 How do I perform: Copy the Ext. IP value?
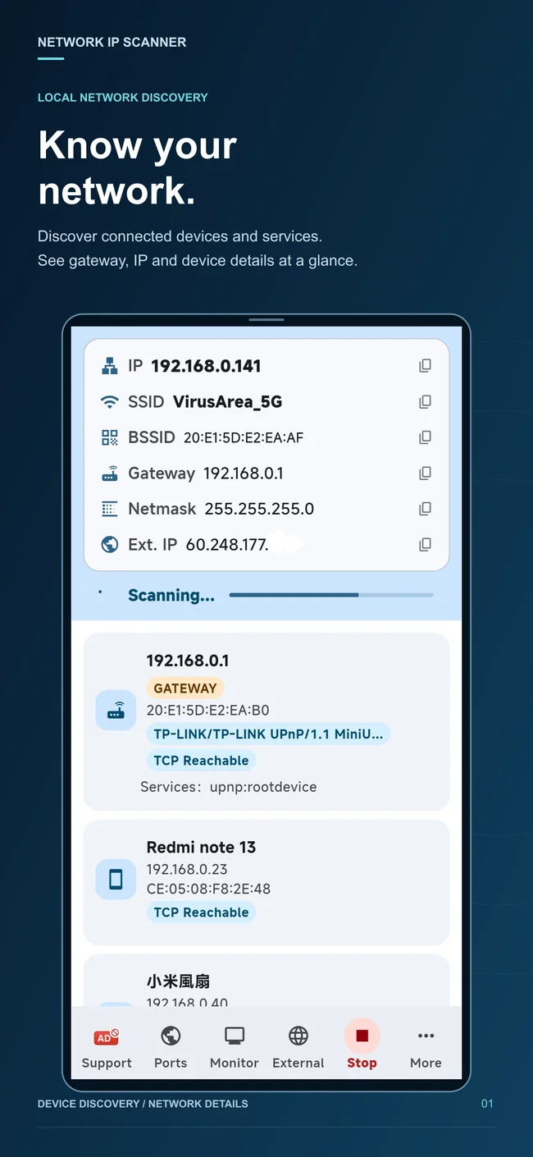coord(425,545)
